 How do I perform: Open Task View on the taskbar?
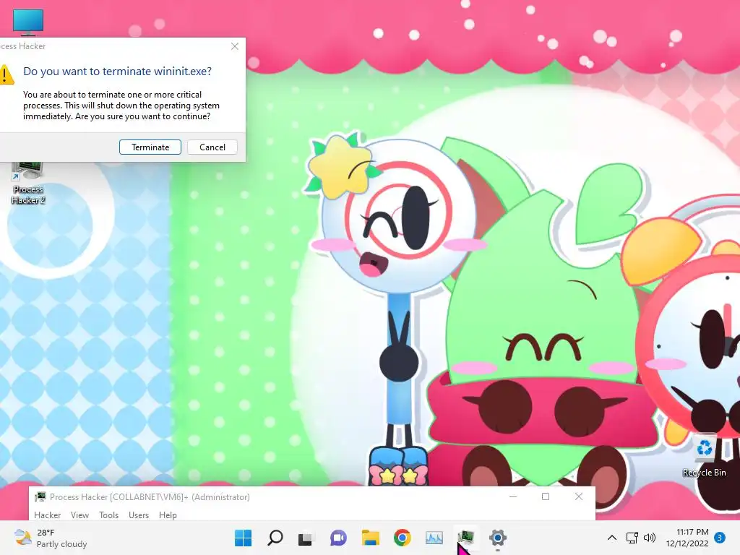coord(306,538)
